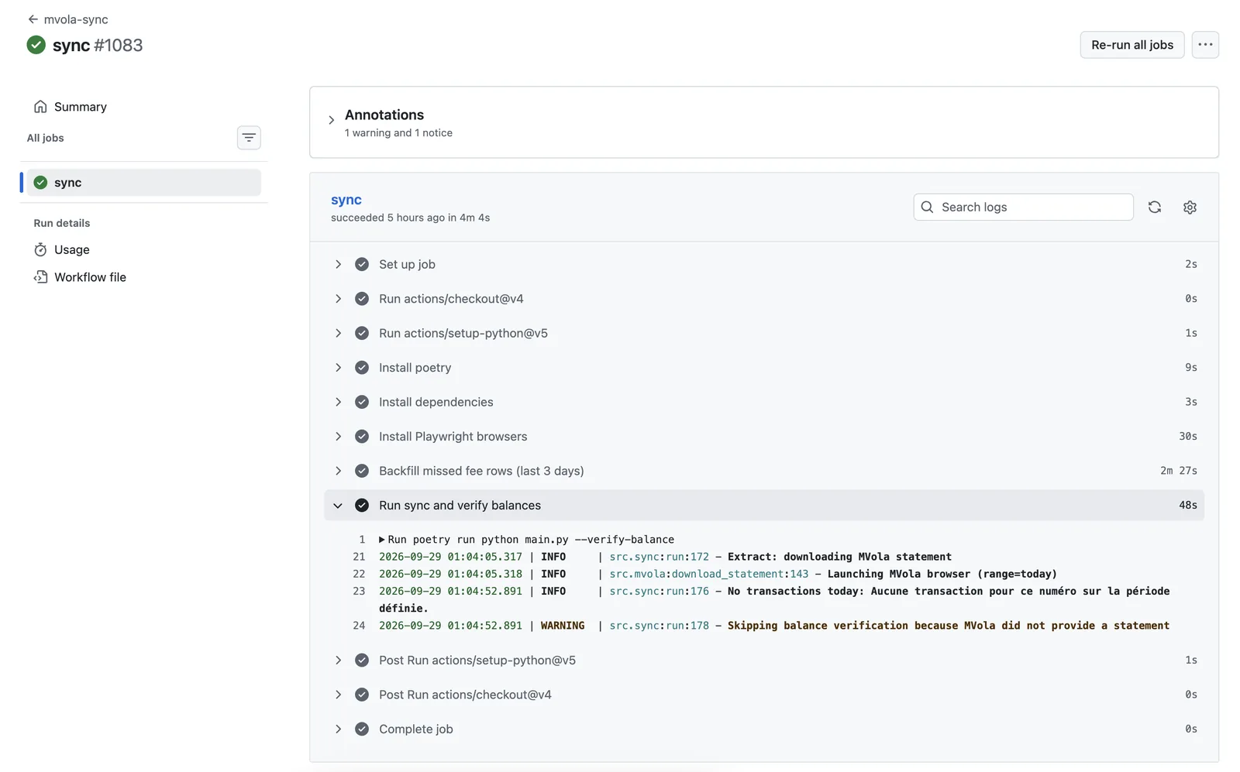Click the 30s duration of Install Playwright step
The height and width of the screenshot is (772, 1240).
[1188, 437]
